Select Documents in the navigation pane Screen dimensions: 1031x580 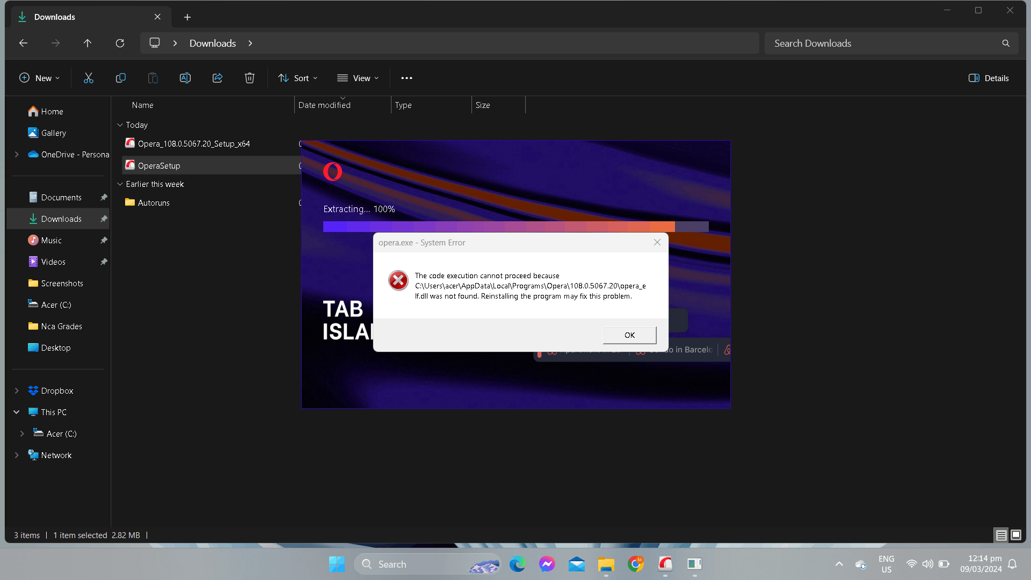(x=61, y=198)
